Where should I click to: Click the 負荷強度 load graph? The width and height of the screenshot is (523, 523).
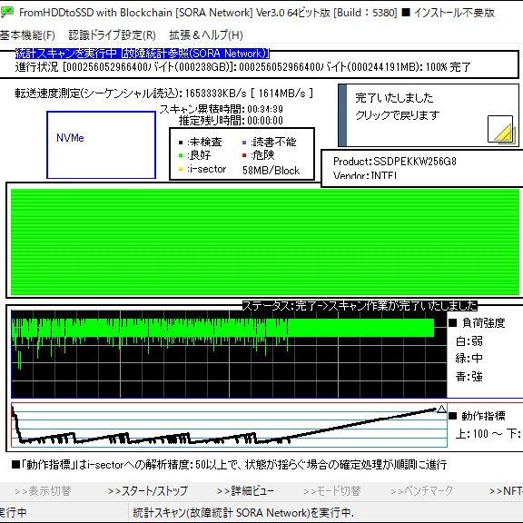(x=229, y=353)
